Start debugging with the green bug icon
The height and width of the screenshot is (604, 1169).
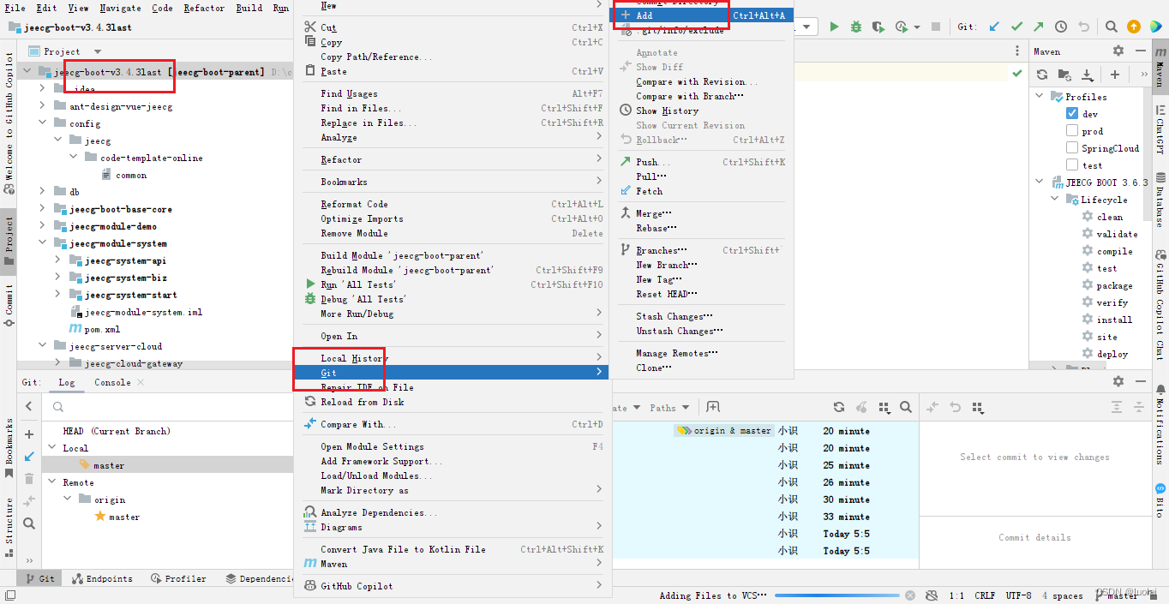click(x=856, y=27)
